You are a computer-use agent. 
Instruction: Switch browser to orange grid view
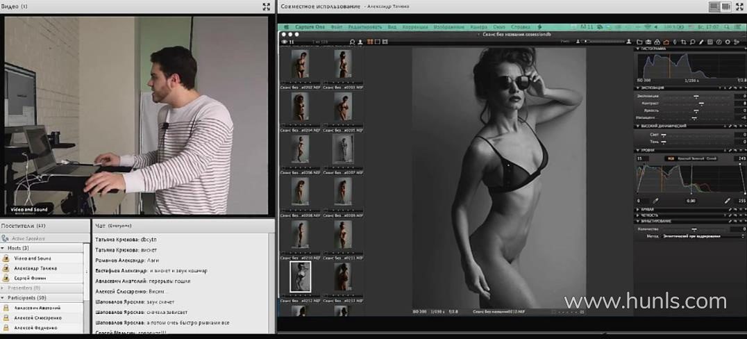pyautogui.click(x=370, y=42)
